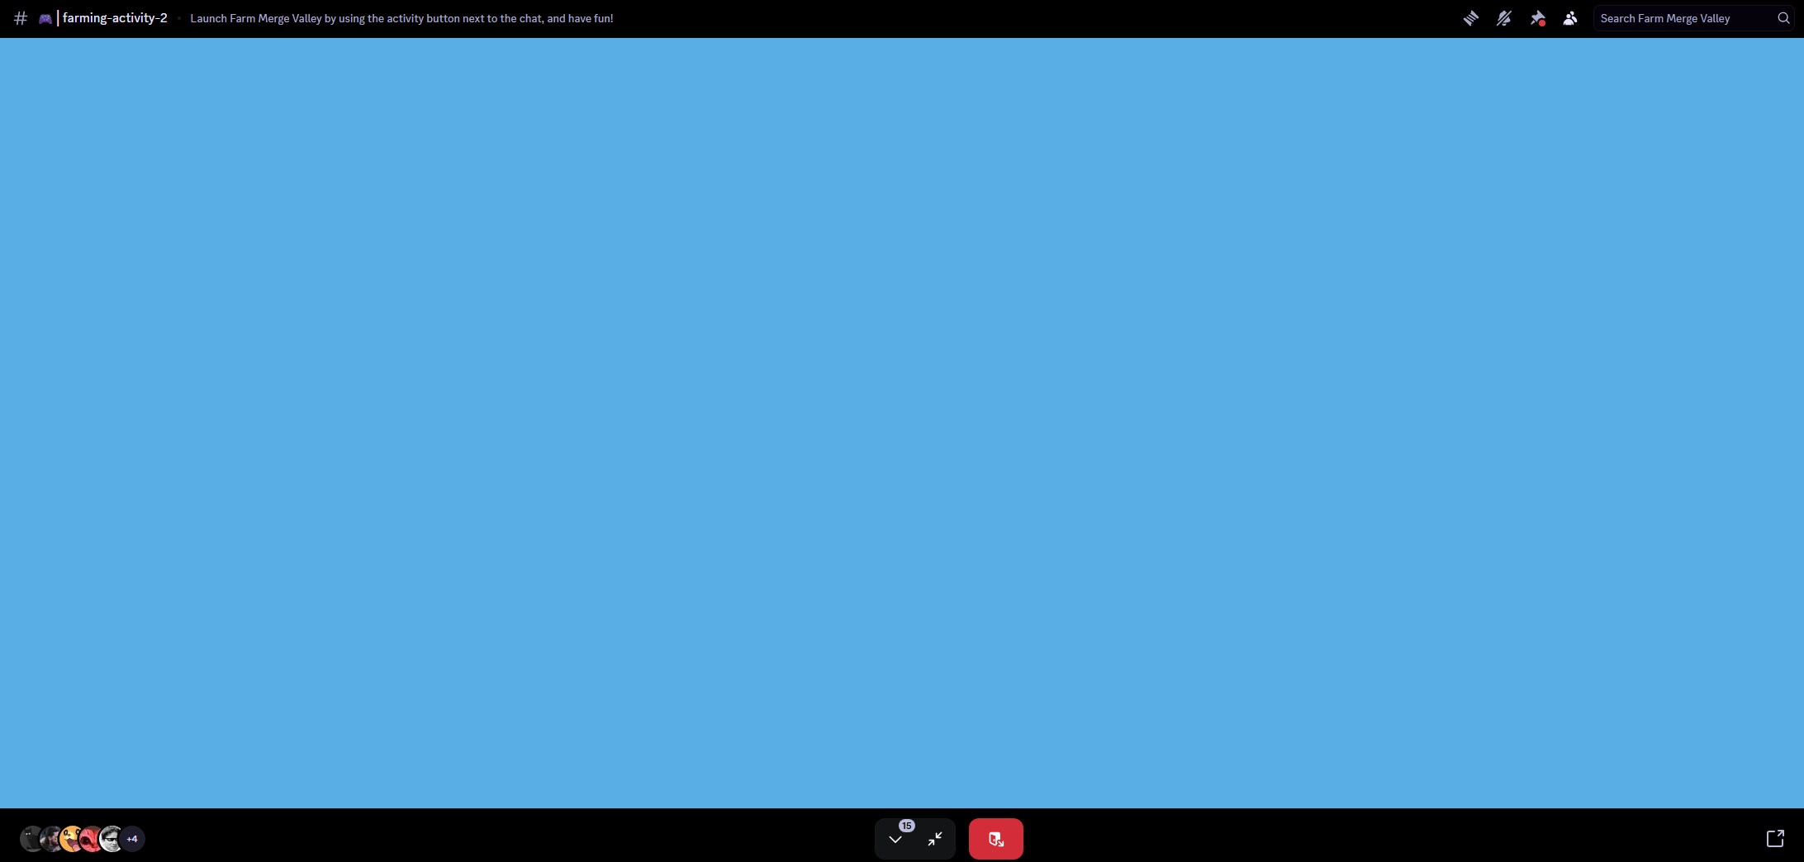This screenshot has height=862, width=1804.
Task: Select the red-pink participant avatar
Action: (x=90, y=839)
